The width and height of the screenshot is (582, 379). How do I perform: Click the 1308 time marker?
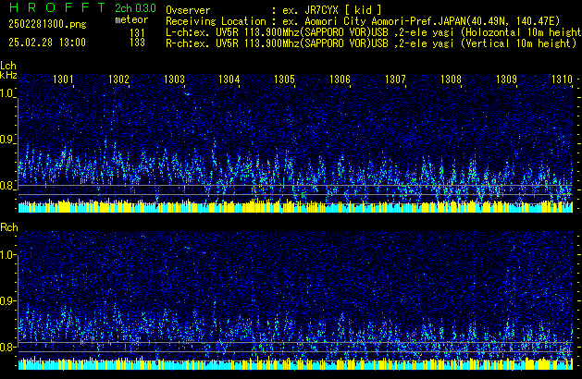click(451, 79)
